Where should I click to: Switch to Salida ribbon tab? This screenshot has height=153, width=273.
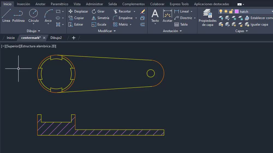click(112, 4)
